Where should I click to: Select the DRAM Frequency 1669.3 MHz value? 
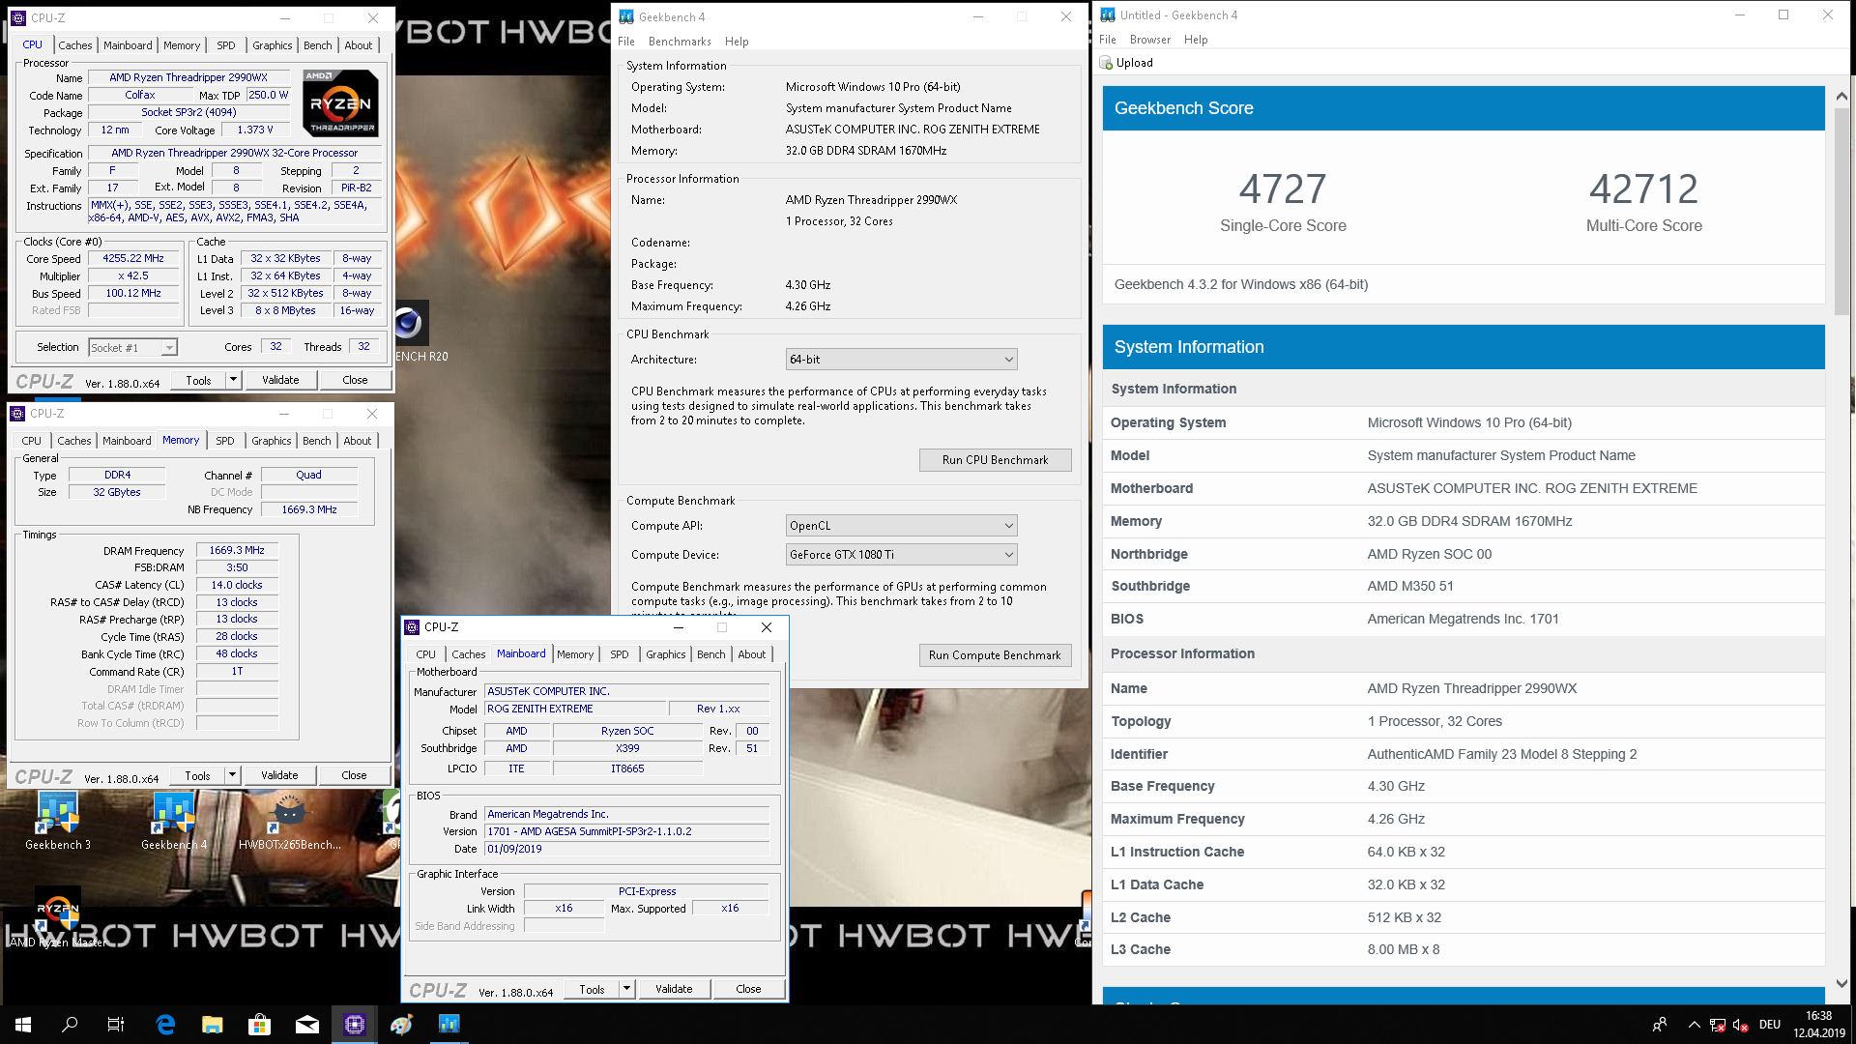pos(237,550)
